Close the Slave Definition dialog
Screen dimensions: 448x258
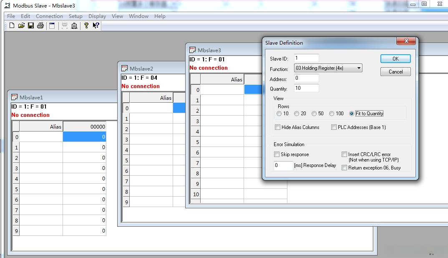point(406,41)
